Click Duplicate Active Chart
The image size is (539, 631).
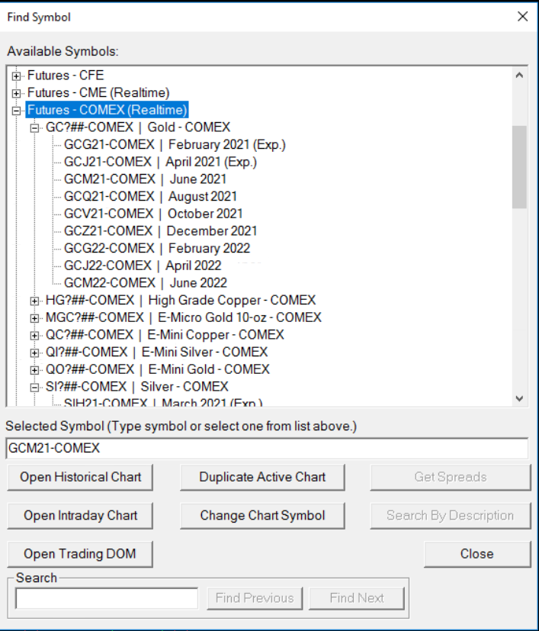pyautogui.click(x=262, y=478)
